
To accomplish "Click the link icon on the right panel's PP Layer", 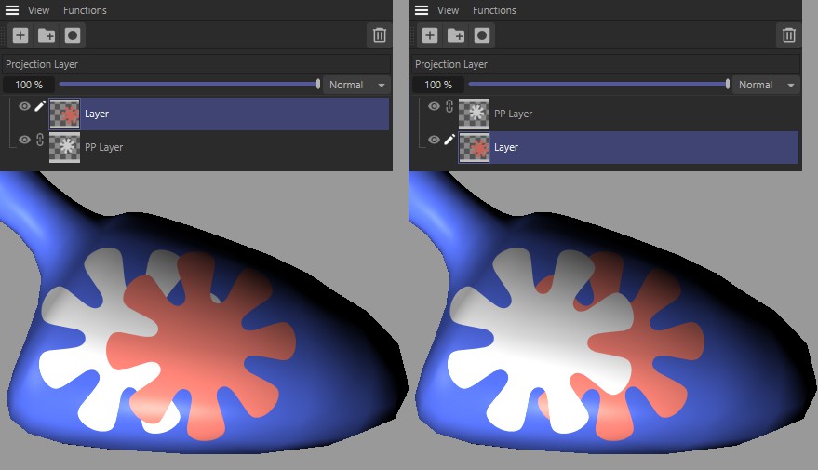I will tap(449, 106).
